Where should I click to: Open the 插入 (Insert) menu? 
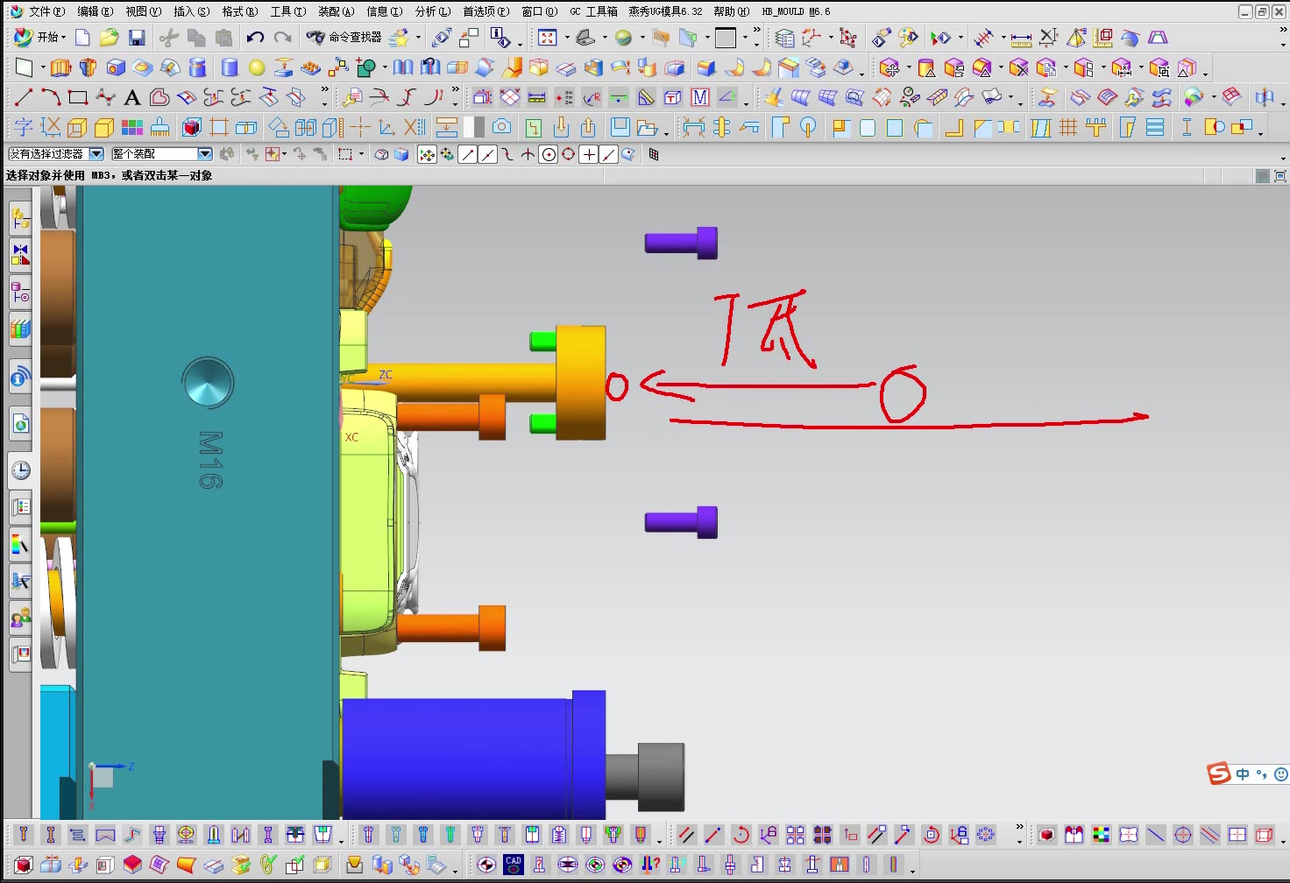(x=191, y=11)
